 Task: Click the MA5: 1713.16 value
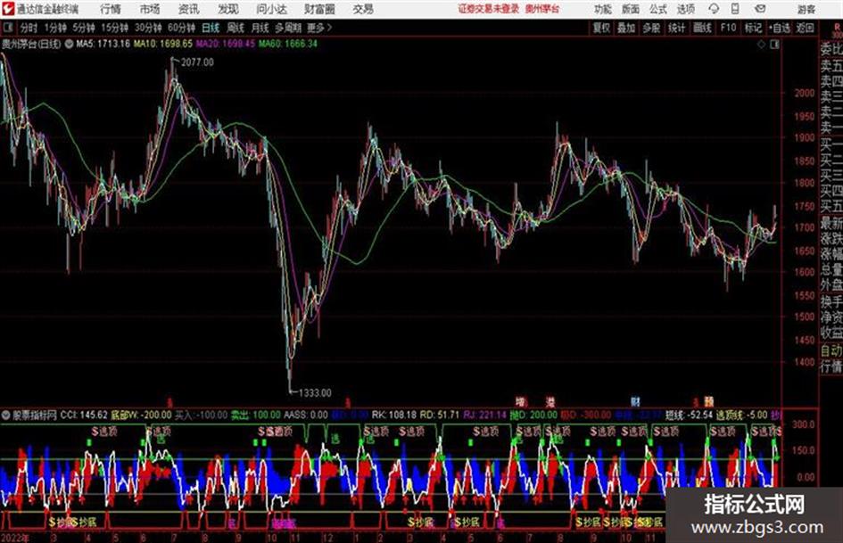tap(103, 44)
